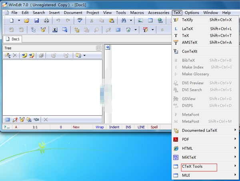Click the blue arrow in editor gutter
The width and height of the screenshot is (240, 181).
pyautogui.click(x=107, y=47)
